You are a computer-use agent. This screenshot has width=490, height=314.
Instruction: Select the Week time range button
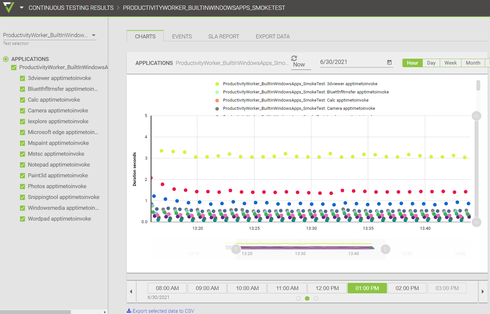tap(450, 63)
